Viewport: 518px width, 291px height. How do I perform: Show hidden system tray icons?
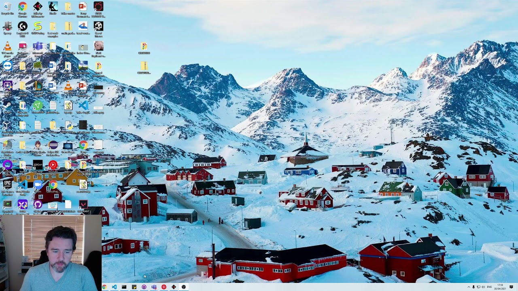tap(469, 287)
